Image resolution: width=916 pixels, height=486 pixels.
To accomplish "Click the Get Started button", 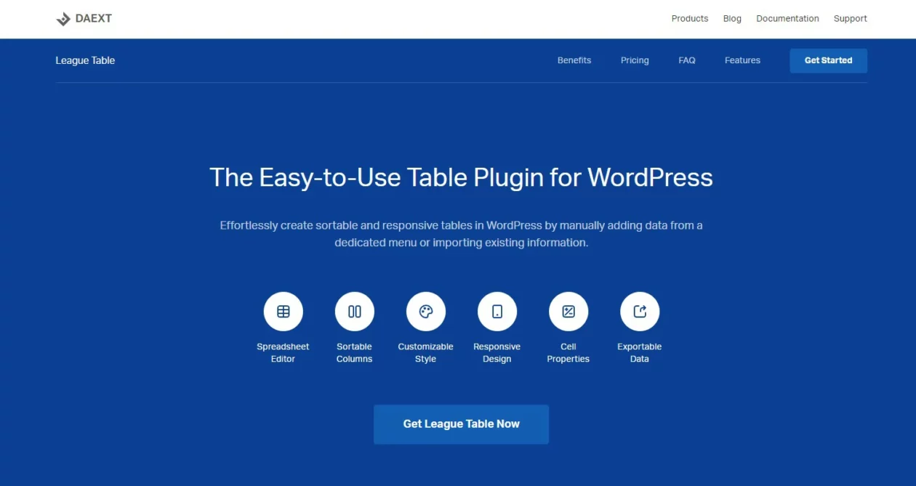I will click(x=829, y=60).
